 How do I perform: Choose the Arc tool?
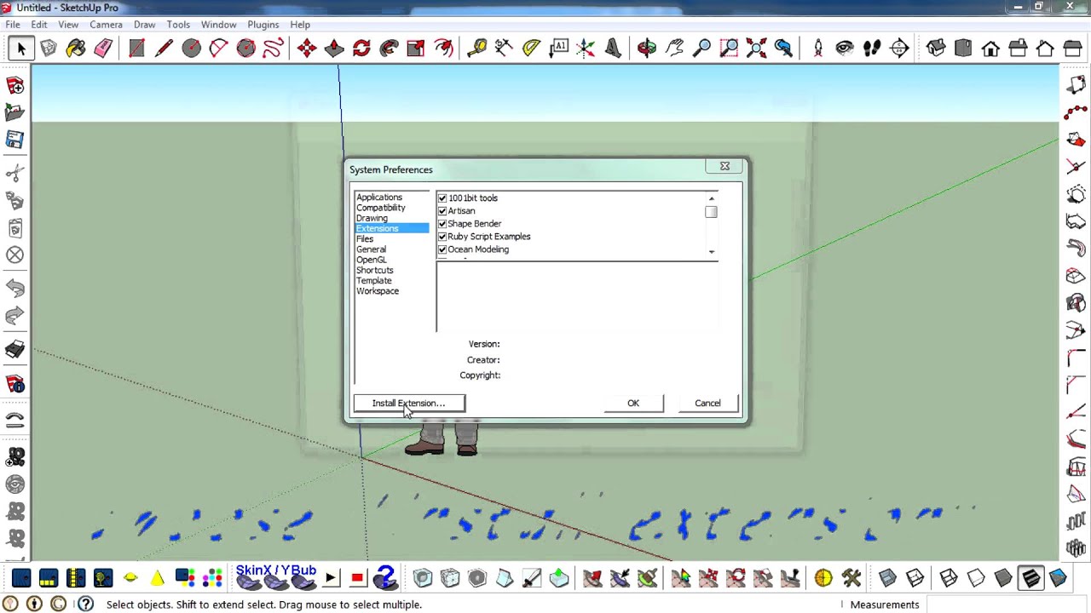[x=218, y=49]
